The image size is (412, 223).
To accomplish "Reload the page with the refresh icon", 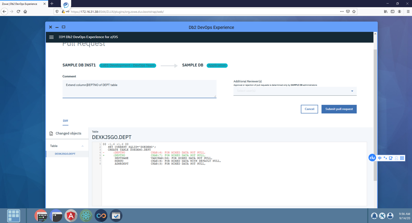I will 18,11.
